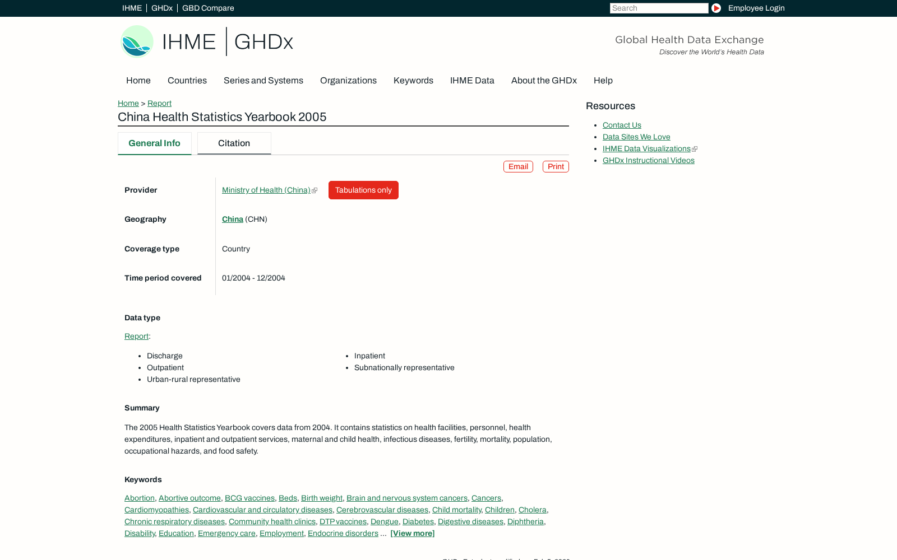Image resolution: width=897 pixels, height=560 pixels.
Task: Click the Birth weight keyword
Action: pos(322,498)
